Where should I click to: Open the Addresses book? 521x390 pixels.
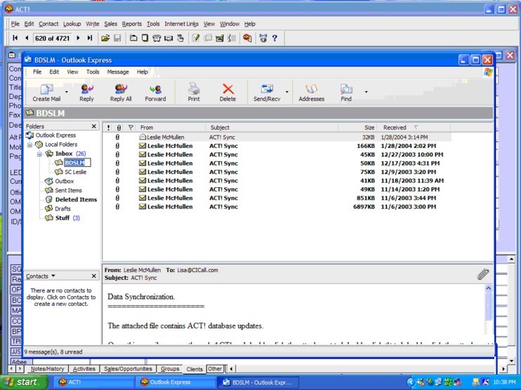coord(311,93)
